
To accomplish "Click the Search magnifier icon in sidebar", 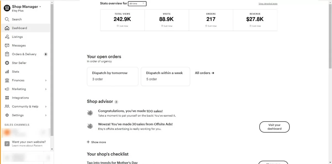I will [x=7, y=19].
